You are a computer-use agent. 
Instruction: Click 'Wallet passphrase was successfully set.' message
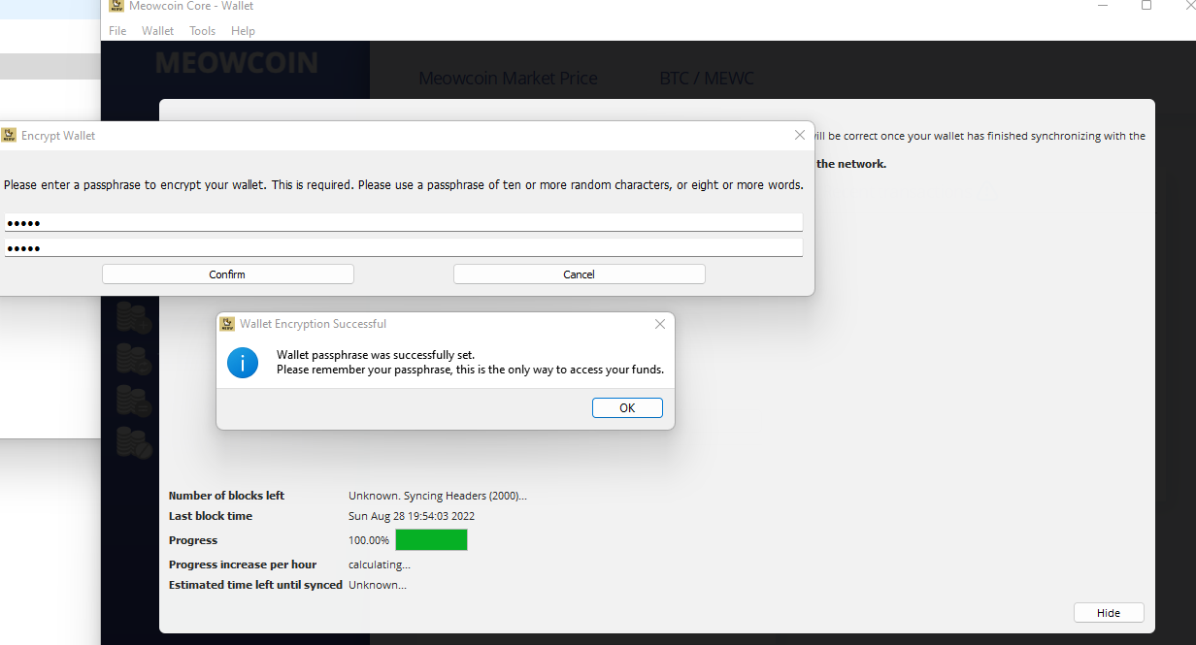tap(376, 355)
